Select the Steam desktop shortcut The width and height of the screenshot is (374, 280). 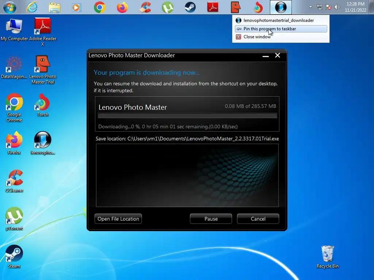pyautogui.click(x=14, y=257)
